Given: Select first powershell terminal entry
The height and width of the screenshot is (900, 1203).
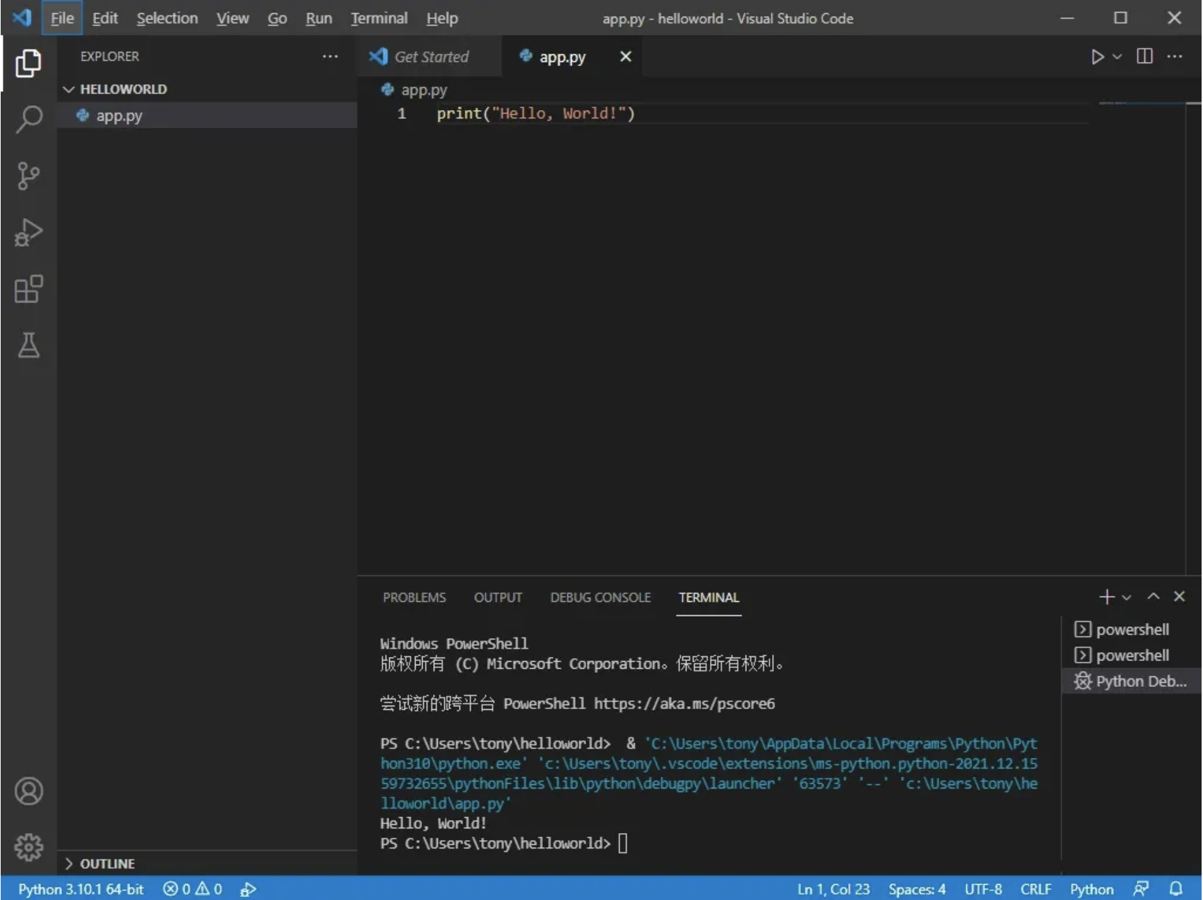Looking at the screenshot, I should click(x=1131, y=630).
